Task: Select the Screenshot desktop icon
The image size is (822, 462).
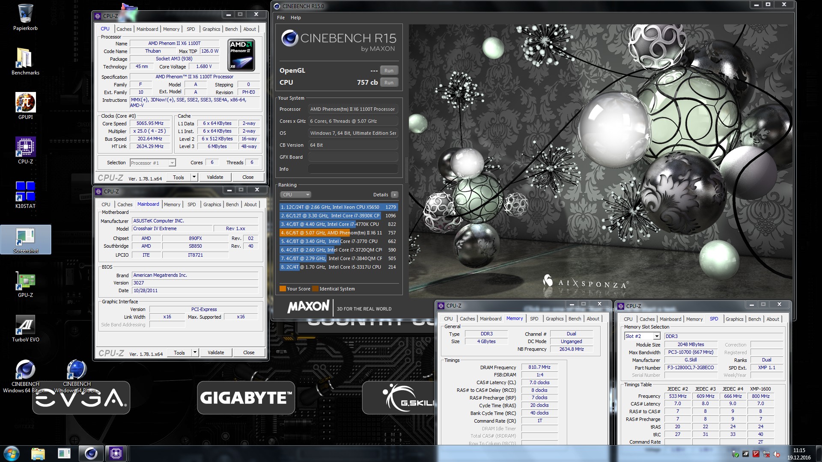Action: (26, 240)
